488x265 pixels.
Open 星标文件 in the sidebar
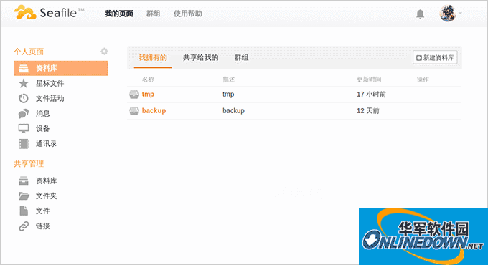(x=50, y=83)
